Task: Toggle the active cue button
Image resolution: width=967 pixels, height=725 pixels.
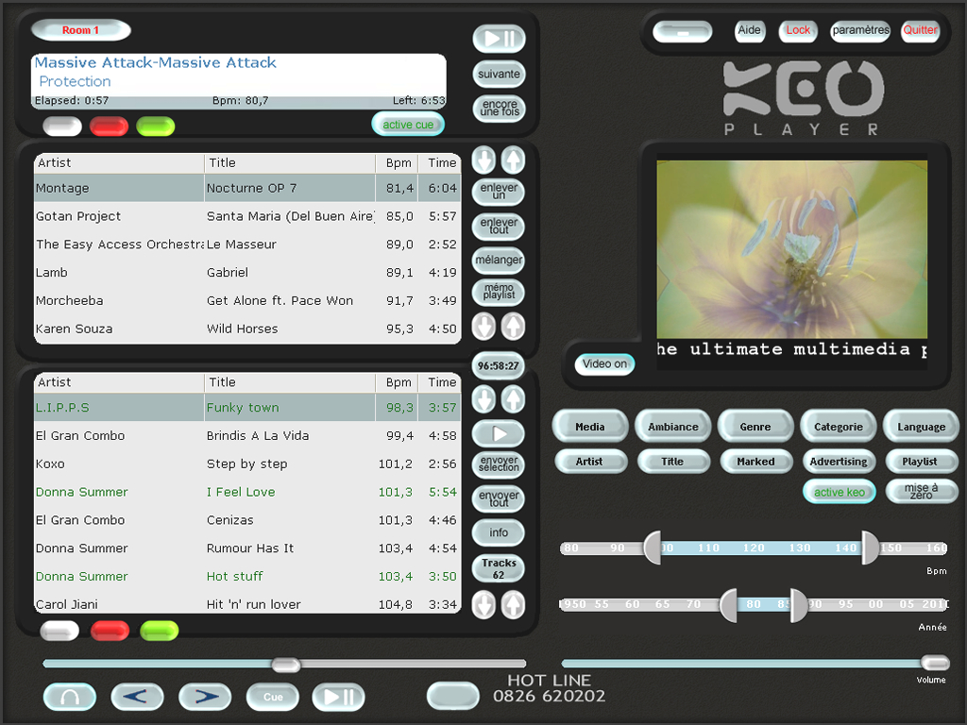Action: click(408, 124)
